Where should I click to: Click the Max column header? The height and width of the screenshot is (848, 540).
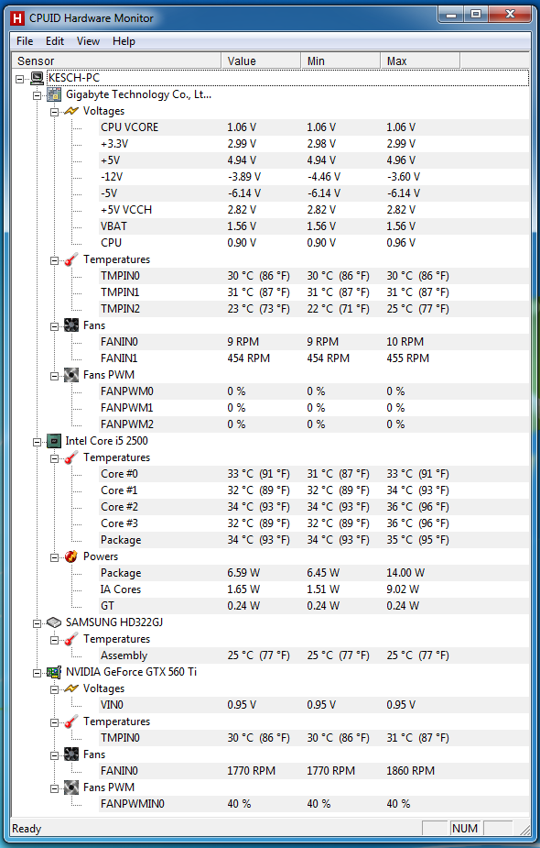coord(420,61)
